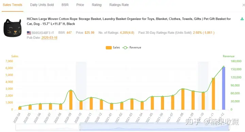Click the black cat basket thumbnail
The image size is (245, 132).
[x=12, y=28]
